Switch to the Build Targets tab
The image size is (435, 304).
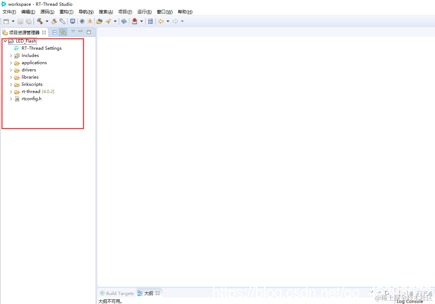(x=117, y=294)
